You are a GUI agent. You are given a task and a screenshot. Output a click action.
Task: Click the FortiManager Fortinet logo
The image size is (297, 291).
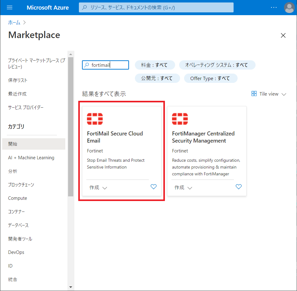tap(180, 119)
